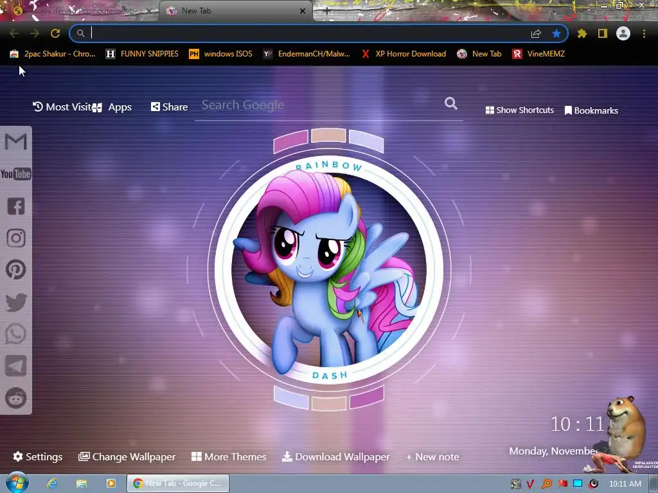Close the New Tab tab
Viewport: 658px width, 493px height.
[x=303, y=11]
